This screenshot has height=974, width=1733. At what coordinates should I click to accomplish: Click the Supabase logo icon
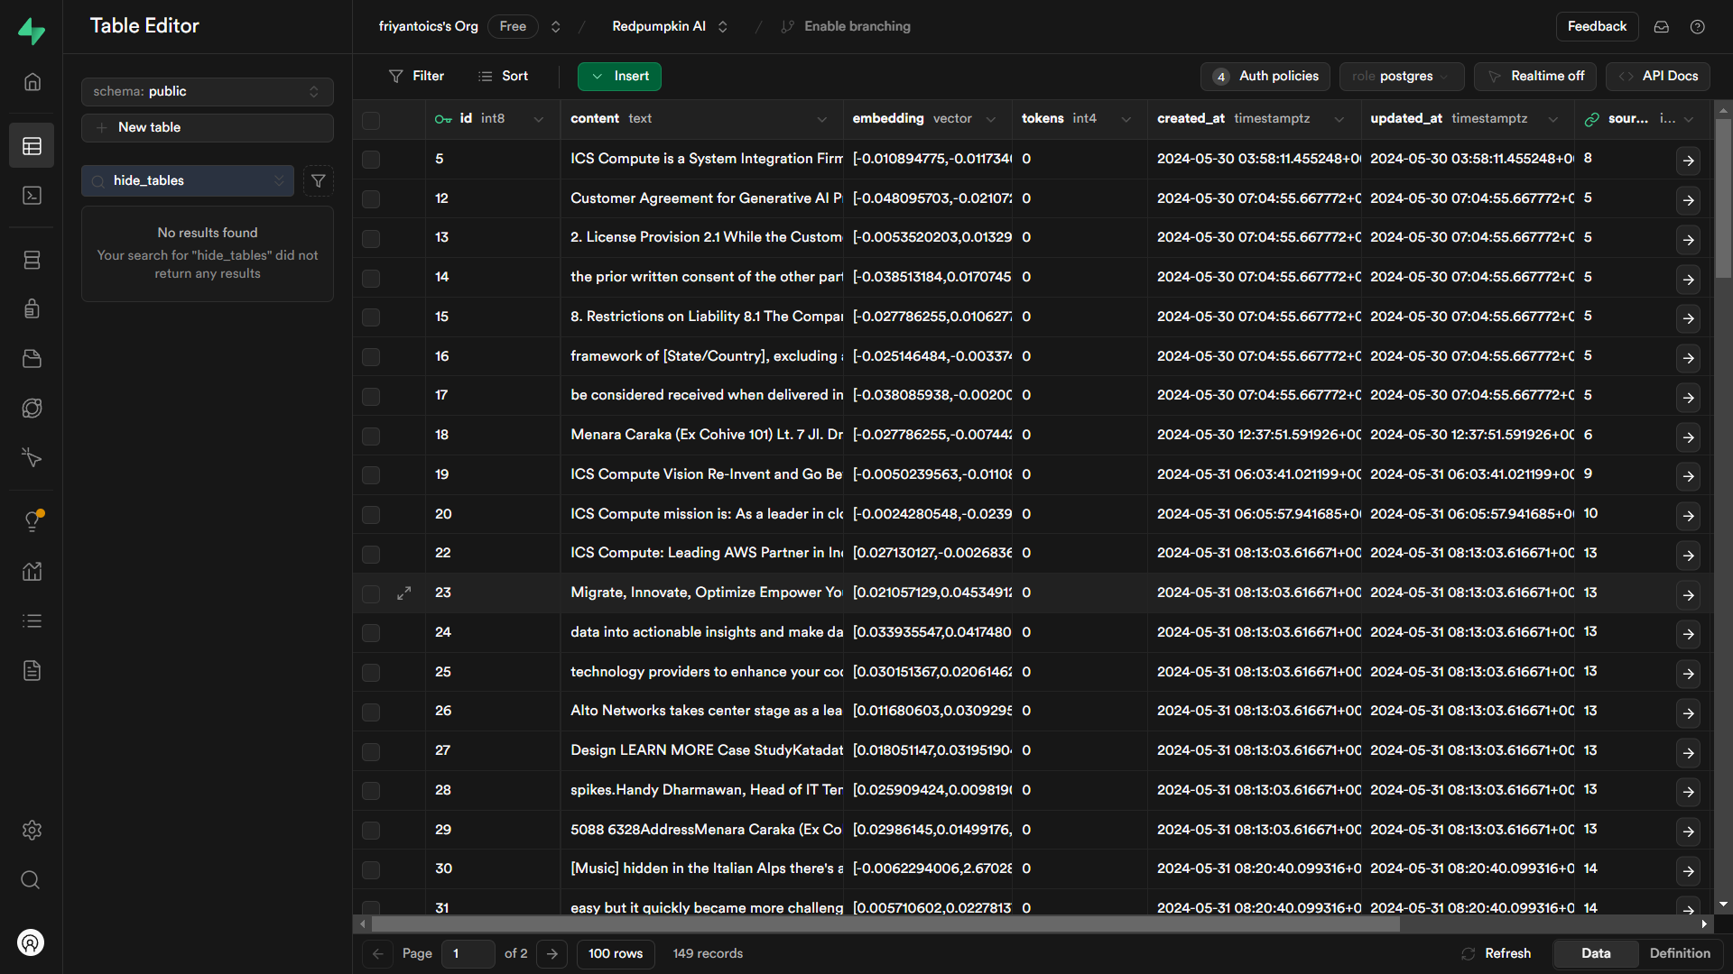click(x=32, y=31)
